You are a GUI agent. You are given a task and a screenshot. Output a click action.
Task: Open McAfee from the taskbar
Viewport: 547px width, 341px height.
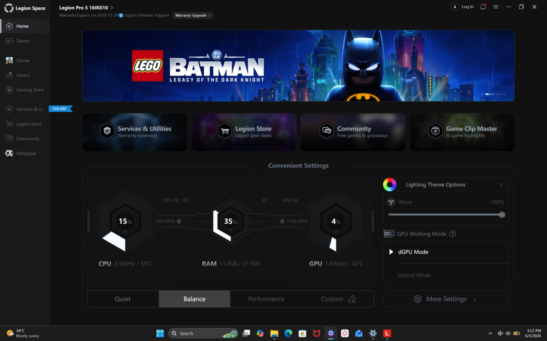click(x=316, y=333)
